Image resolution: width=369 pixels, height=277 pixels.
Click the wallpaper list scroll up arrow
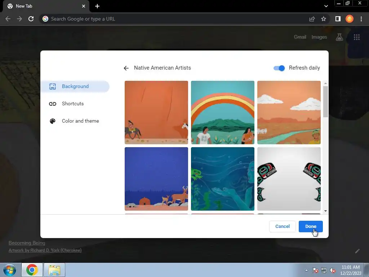pyautogui.click(x=325, y=83)
